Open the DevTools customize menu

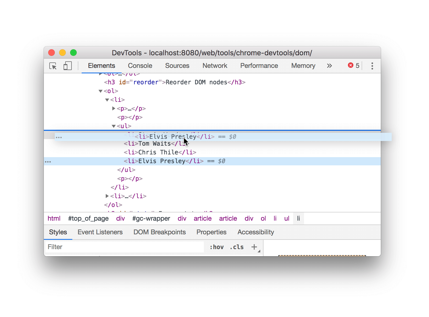coord(372,66)
